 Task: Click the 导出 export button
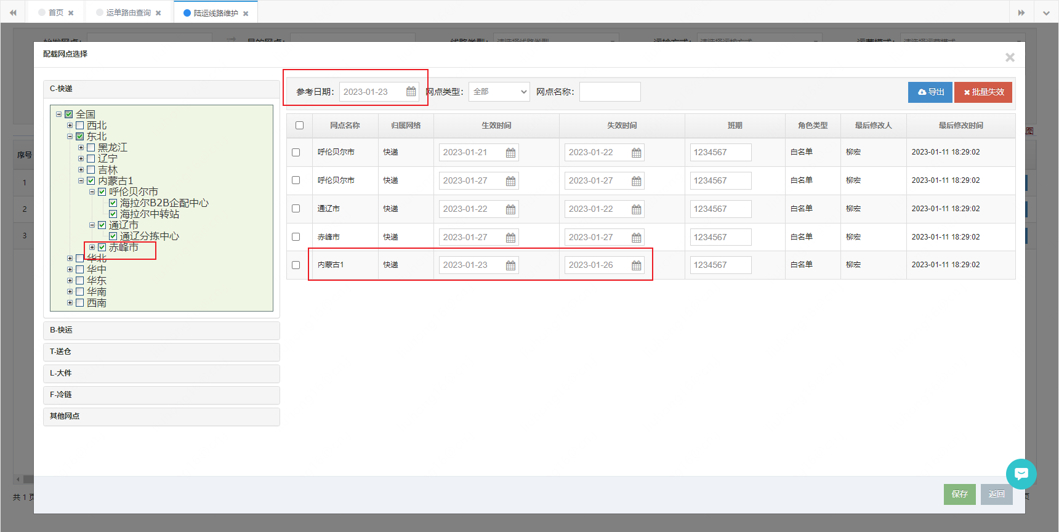930,92
